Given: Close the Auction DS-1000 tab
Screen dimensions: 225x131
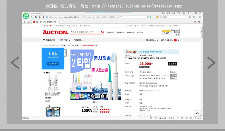Looking at the screenshot, I should [57, 22].
